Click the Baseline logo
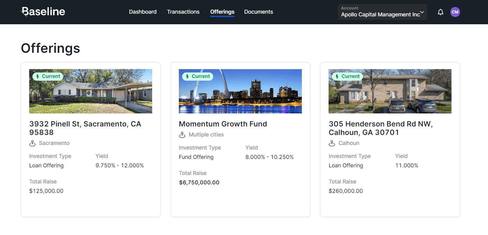 [43, 12]
